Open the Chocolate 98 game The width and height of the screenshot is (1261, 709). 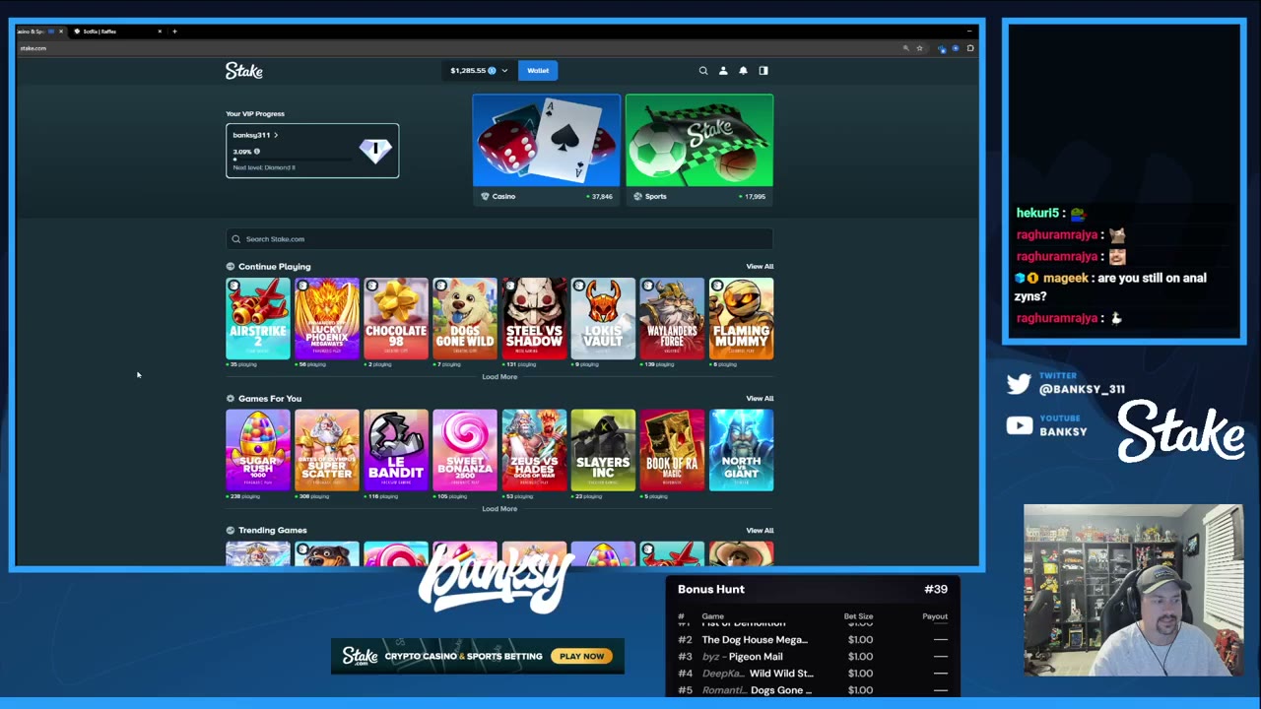point(396,319)
